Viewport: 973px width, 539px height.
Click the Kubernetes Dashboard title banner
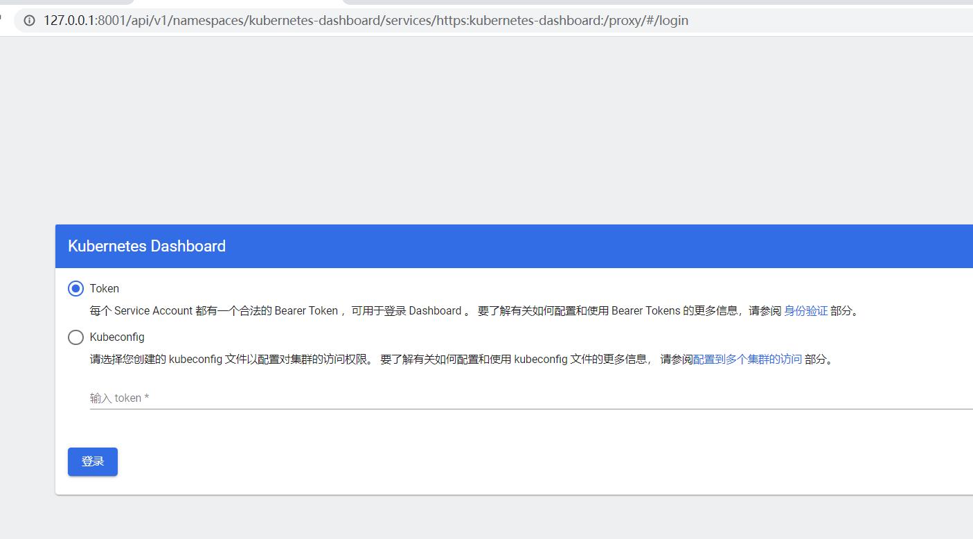pyautogui.click(x=146, y=246)
